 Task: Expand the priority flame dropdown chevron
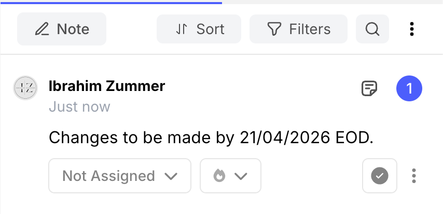pos(241,176)
